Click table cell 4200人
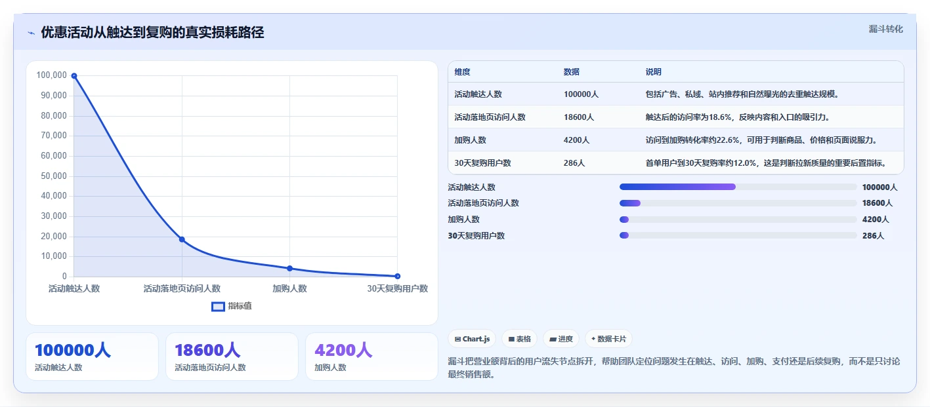This screenshot has width=930, height=407. pyautogui.click(x=576, y=140)
